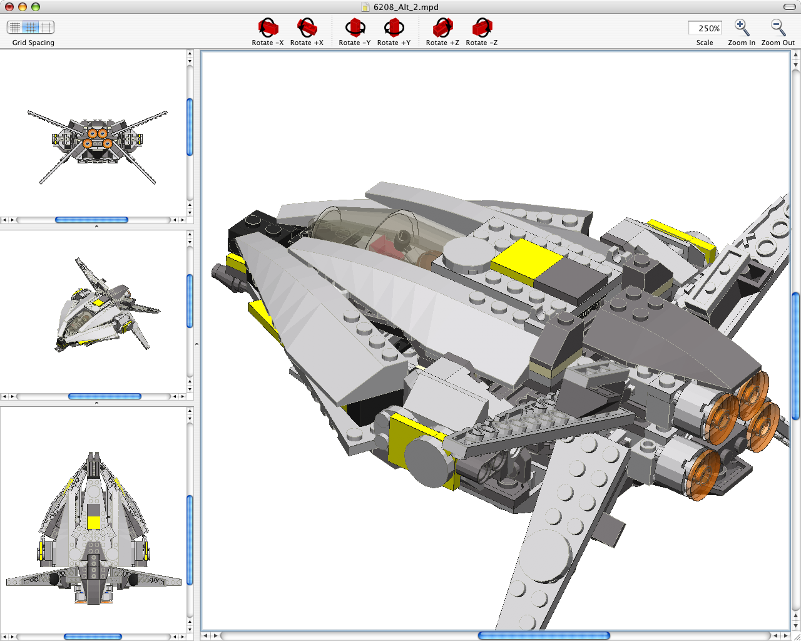Apply Rotate +Z to the model

pyautogui.click(x=442, y=28)
